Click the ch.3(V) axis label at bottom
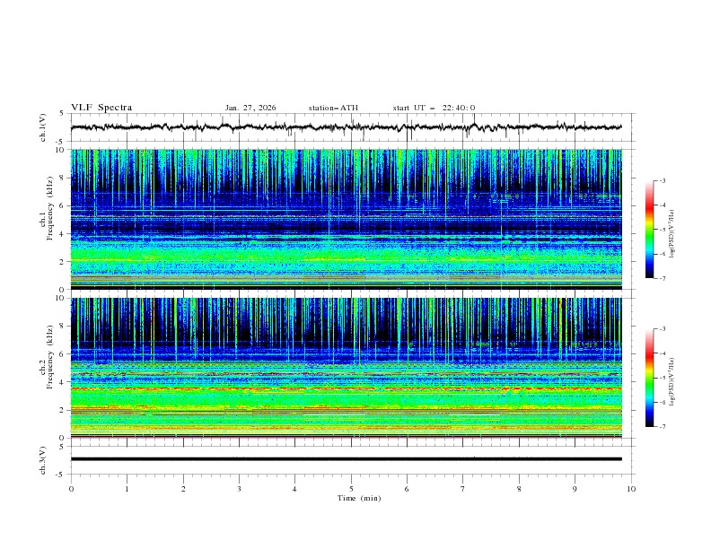The width and height of the screenshot is (711, 549). [43, 461]
